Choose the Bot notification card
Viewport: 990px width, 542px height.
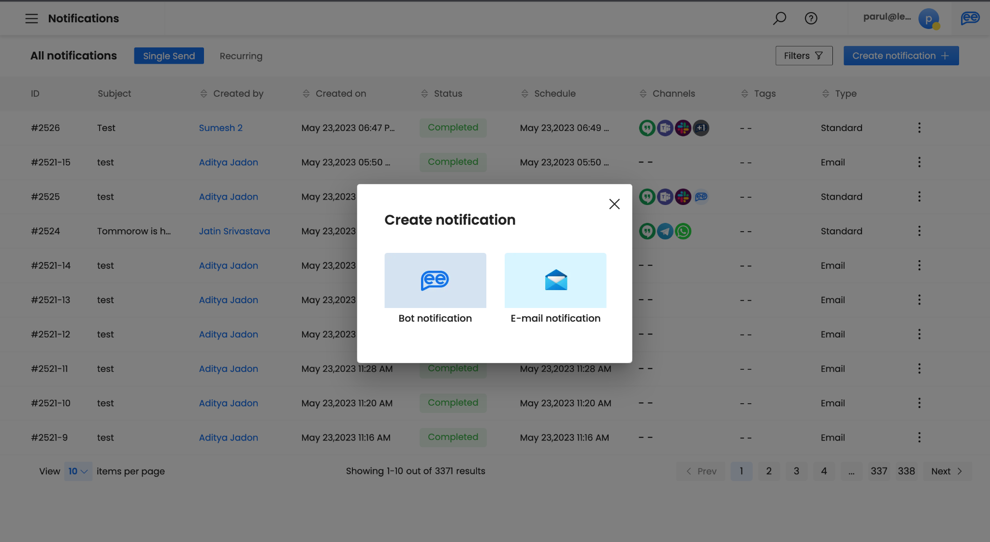tap(435, 280)
